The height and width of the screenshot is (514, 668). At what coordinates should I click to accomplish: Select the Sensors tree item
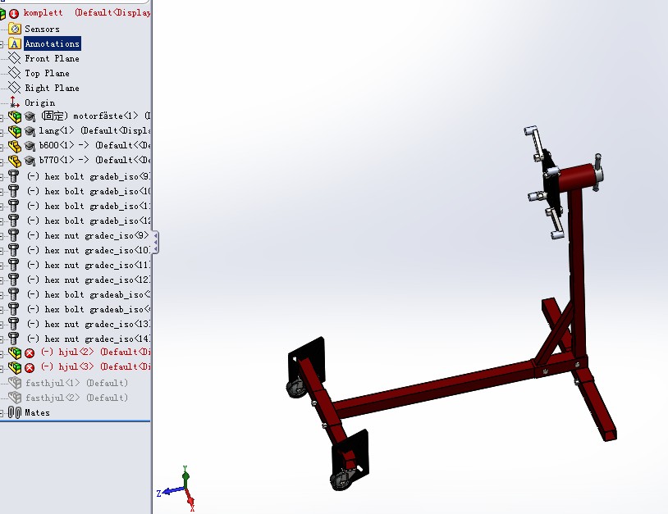pyautogui.click(x=42, y=29)
